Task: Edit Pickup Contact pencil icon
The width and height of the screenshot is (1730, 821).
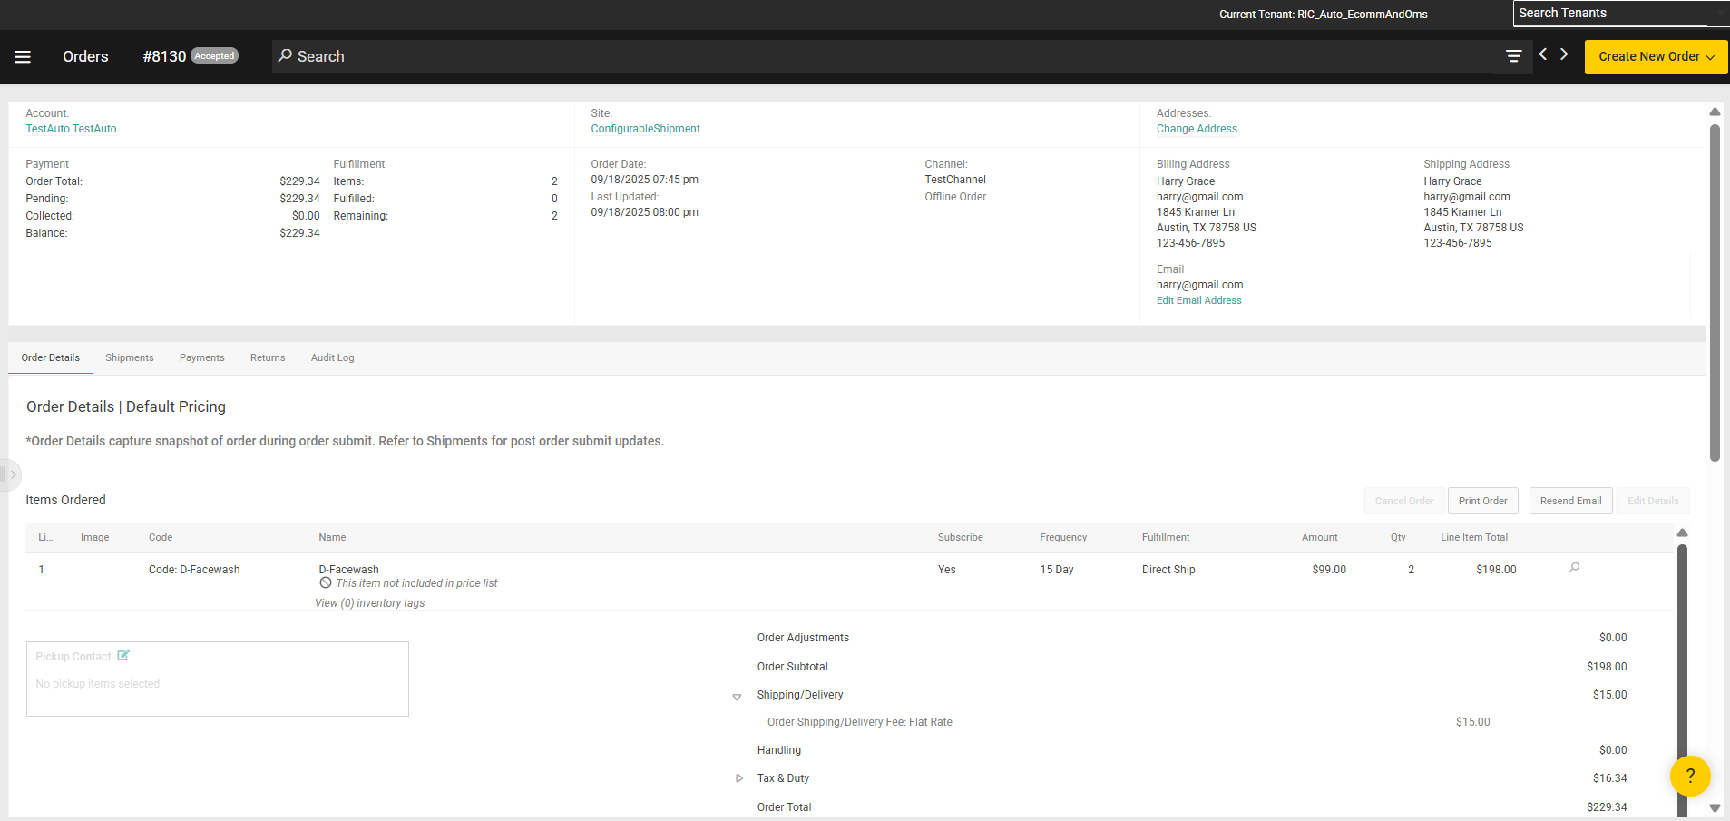Action: 123,655
